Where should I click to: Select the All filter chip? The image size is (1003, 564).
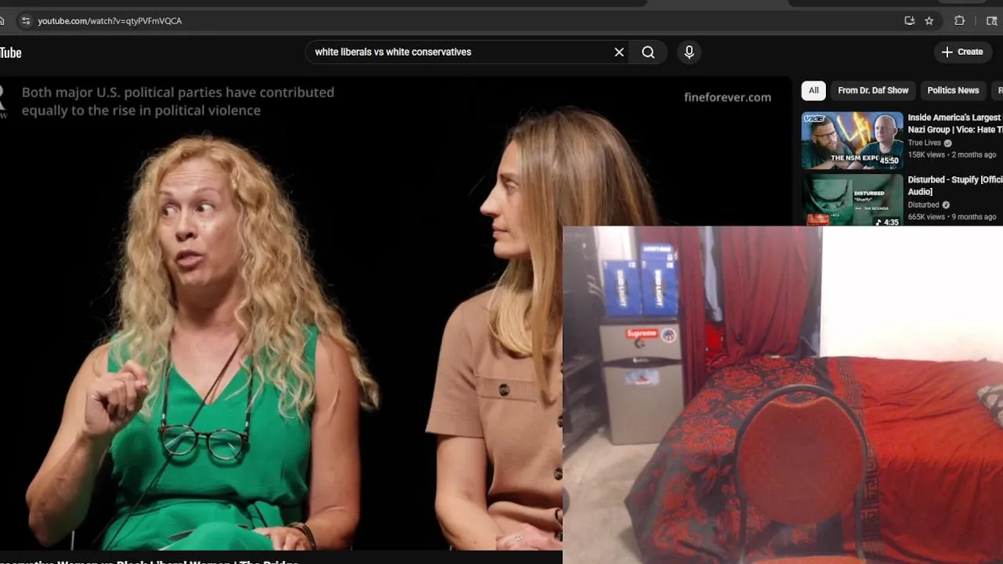pos(813,90)
